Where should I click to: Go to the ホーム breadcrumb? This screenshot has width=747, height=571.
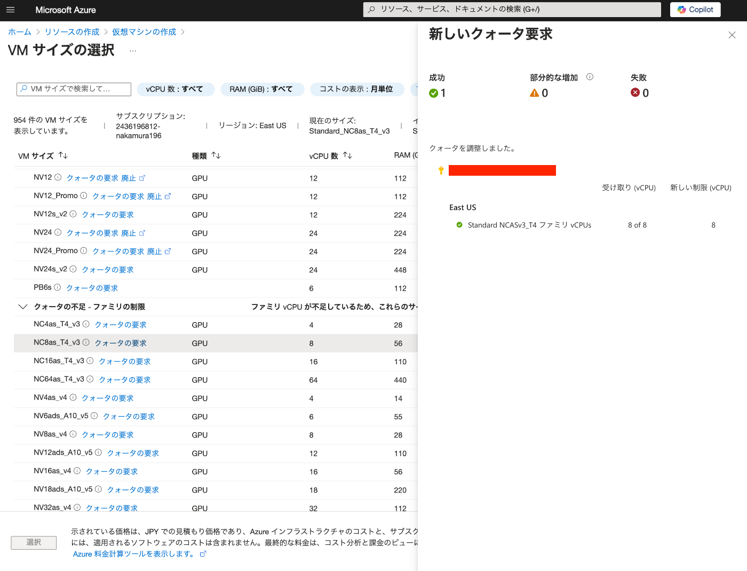(20, 32)
